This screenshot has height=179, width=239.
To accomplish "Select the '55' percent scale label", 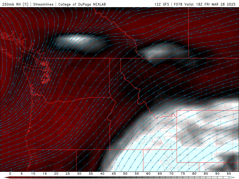I will tap(137, 174).
